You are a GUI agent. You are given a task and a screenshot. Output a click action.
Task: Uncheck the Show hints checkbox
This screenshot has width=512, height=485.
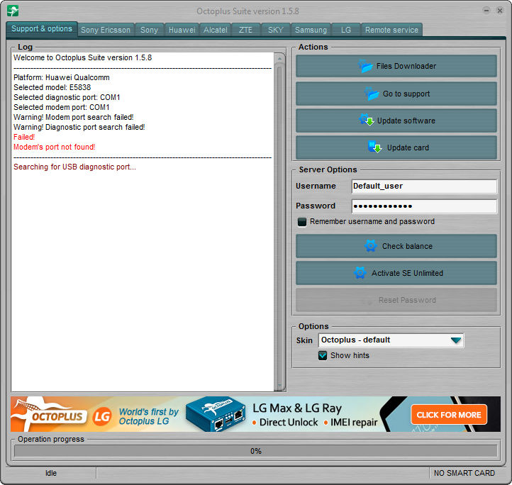(x=323, y=355)
